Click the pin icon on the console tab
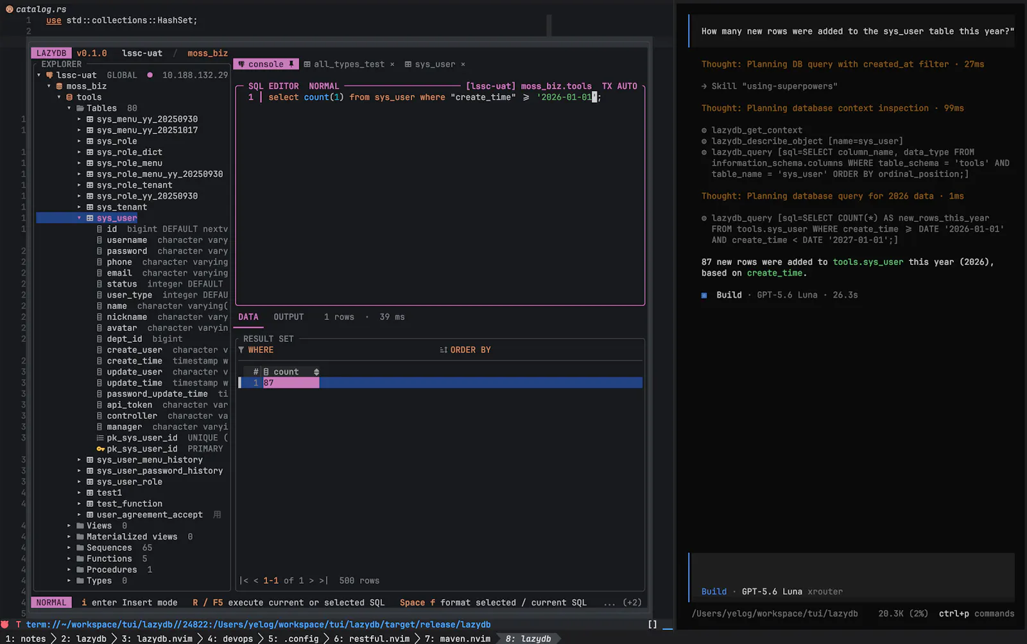This screenshot has height=644, width=1027. pos(291,64)
